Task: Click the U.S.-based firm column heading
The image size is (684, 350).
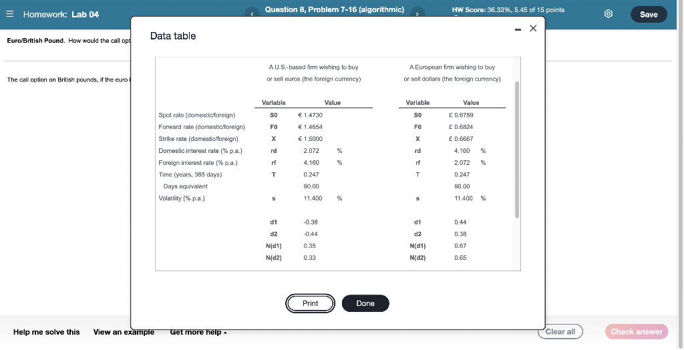Action: point(314,73)
